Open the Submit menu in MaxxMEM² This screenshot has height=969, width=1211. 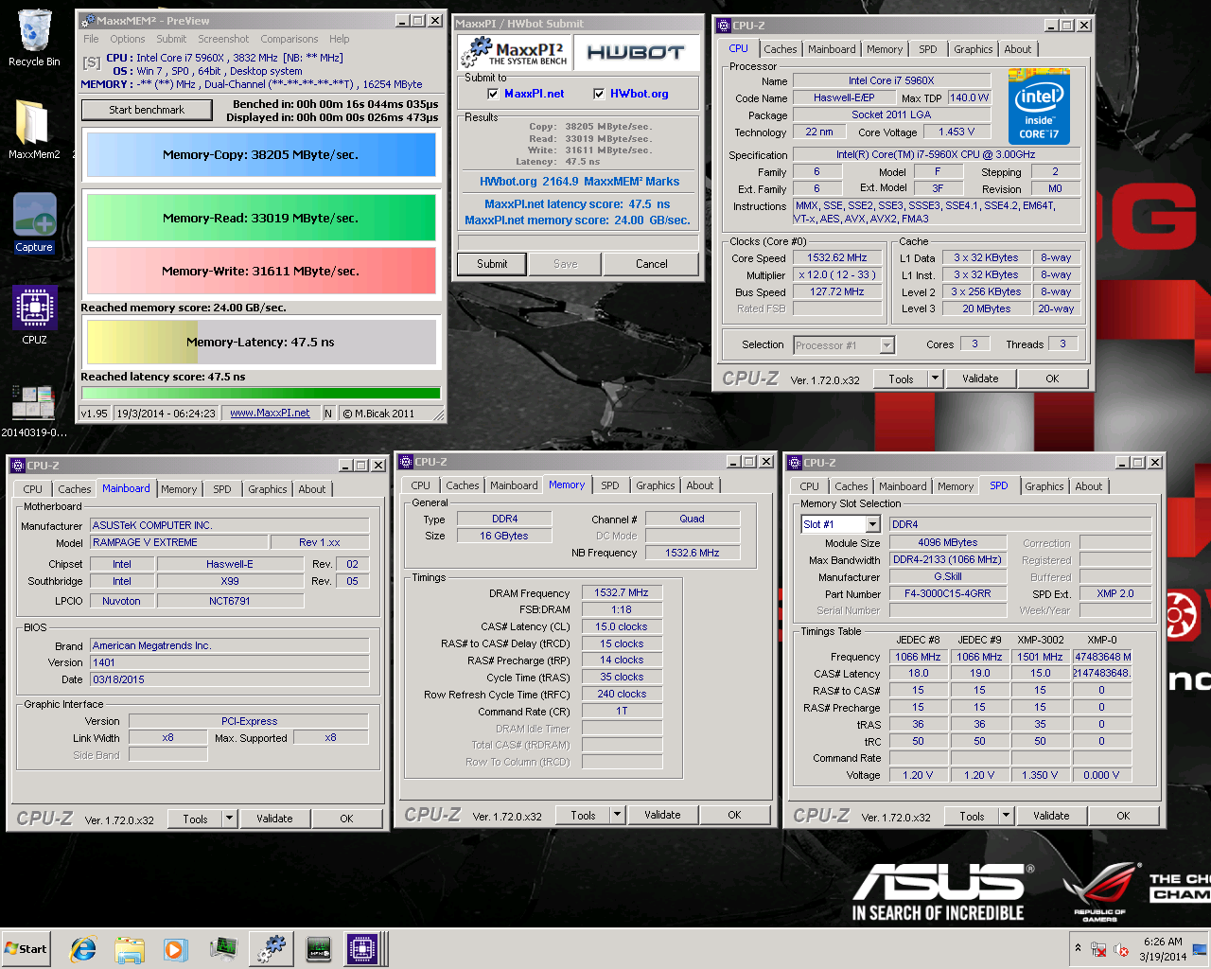tap(171, 39)
